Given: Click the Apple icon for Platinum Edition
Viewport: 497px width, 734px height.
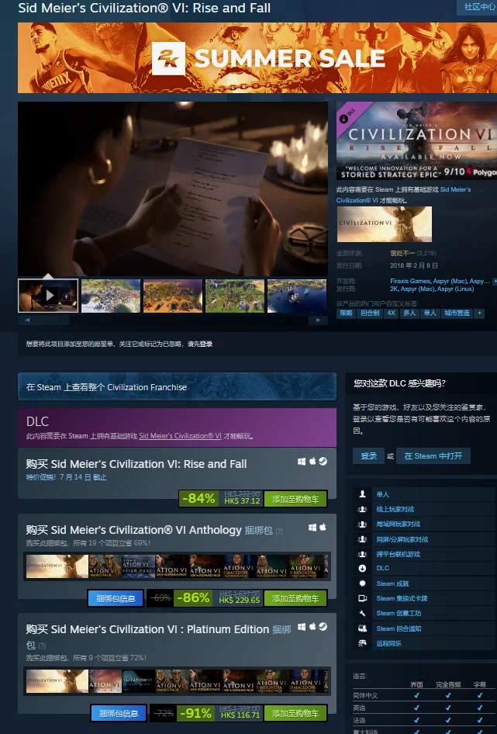Looking at the screenshot, I should coord(312,627).
